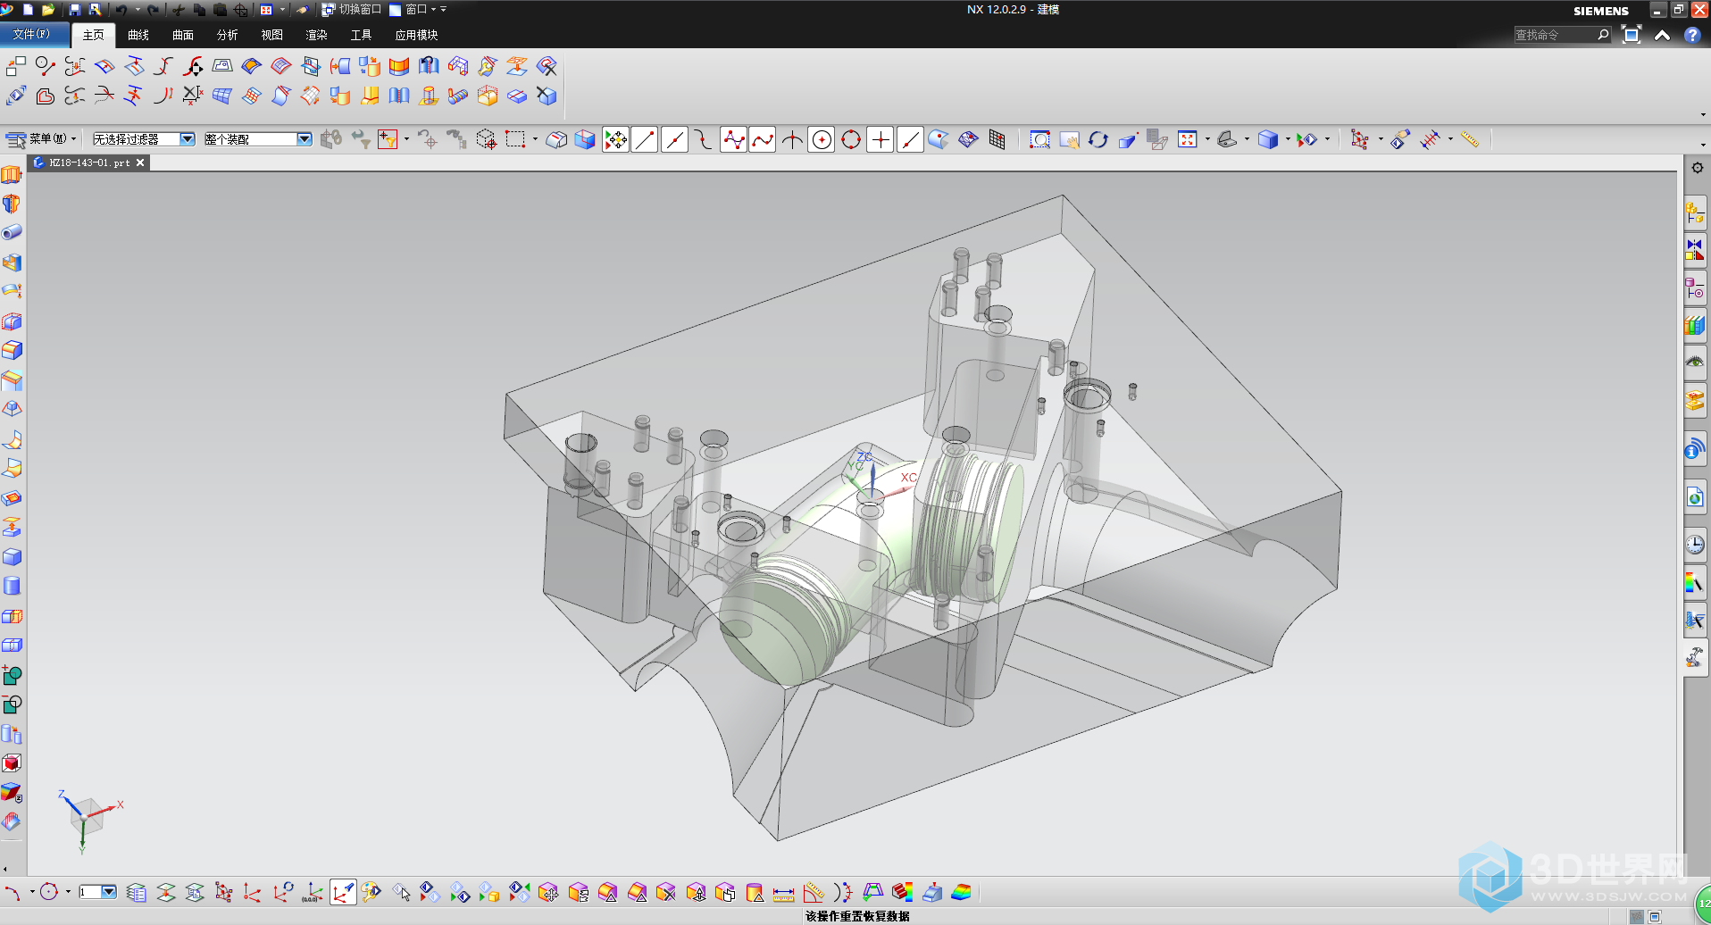This screenshot has height=925, width=1711.
Task: Click the Undo arrow in title bar
Action: coord(121,10)
